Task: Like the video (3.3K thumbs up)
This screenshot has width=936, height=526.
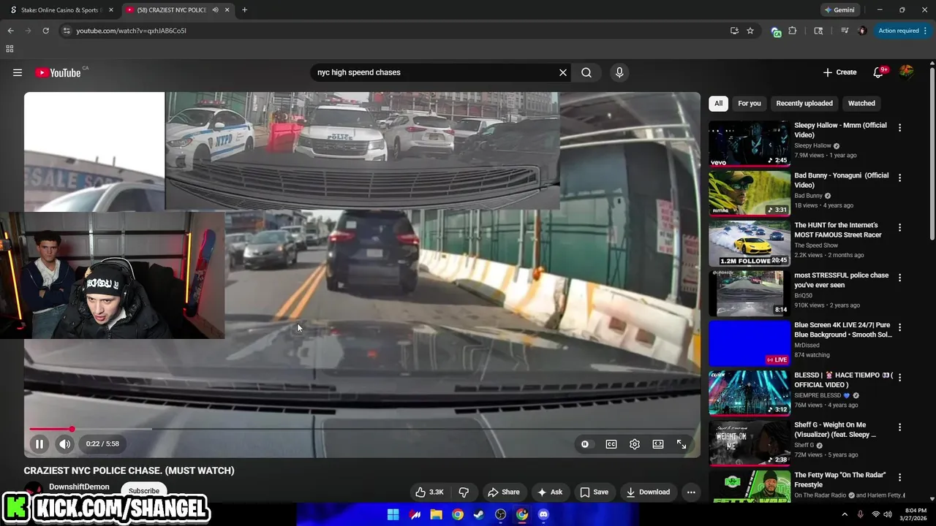Action: point(429,492)
